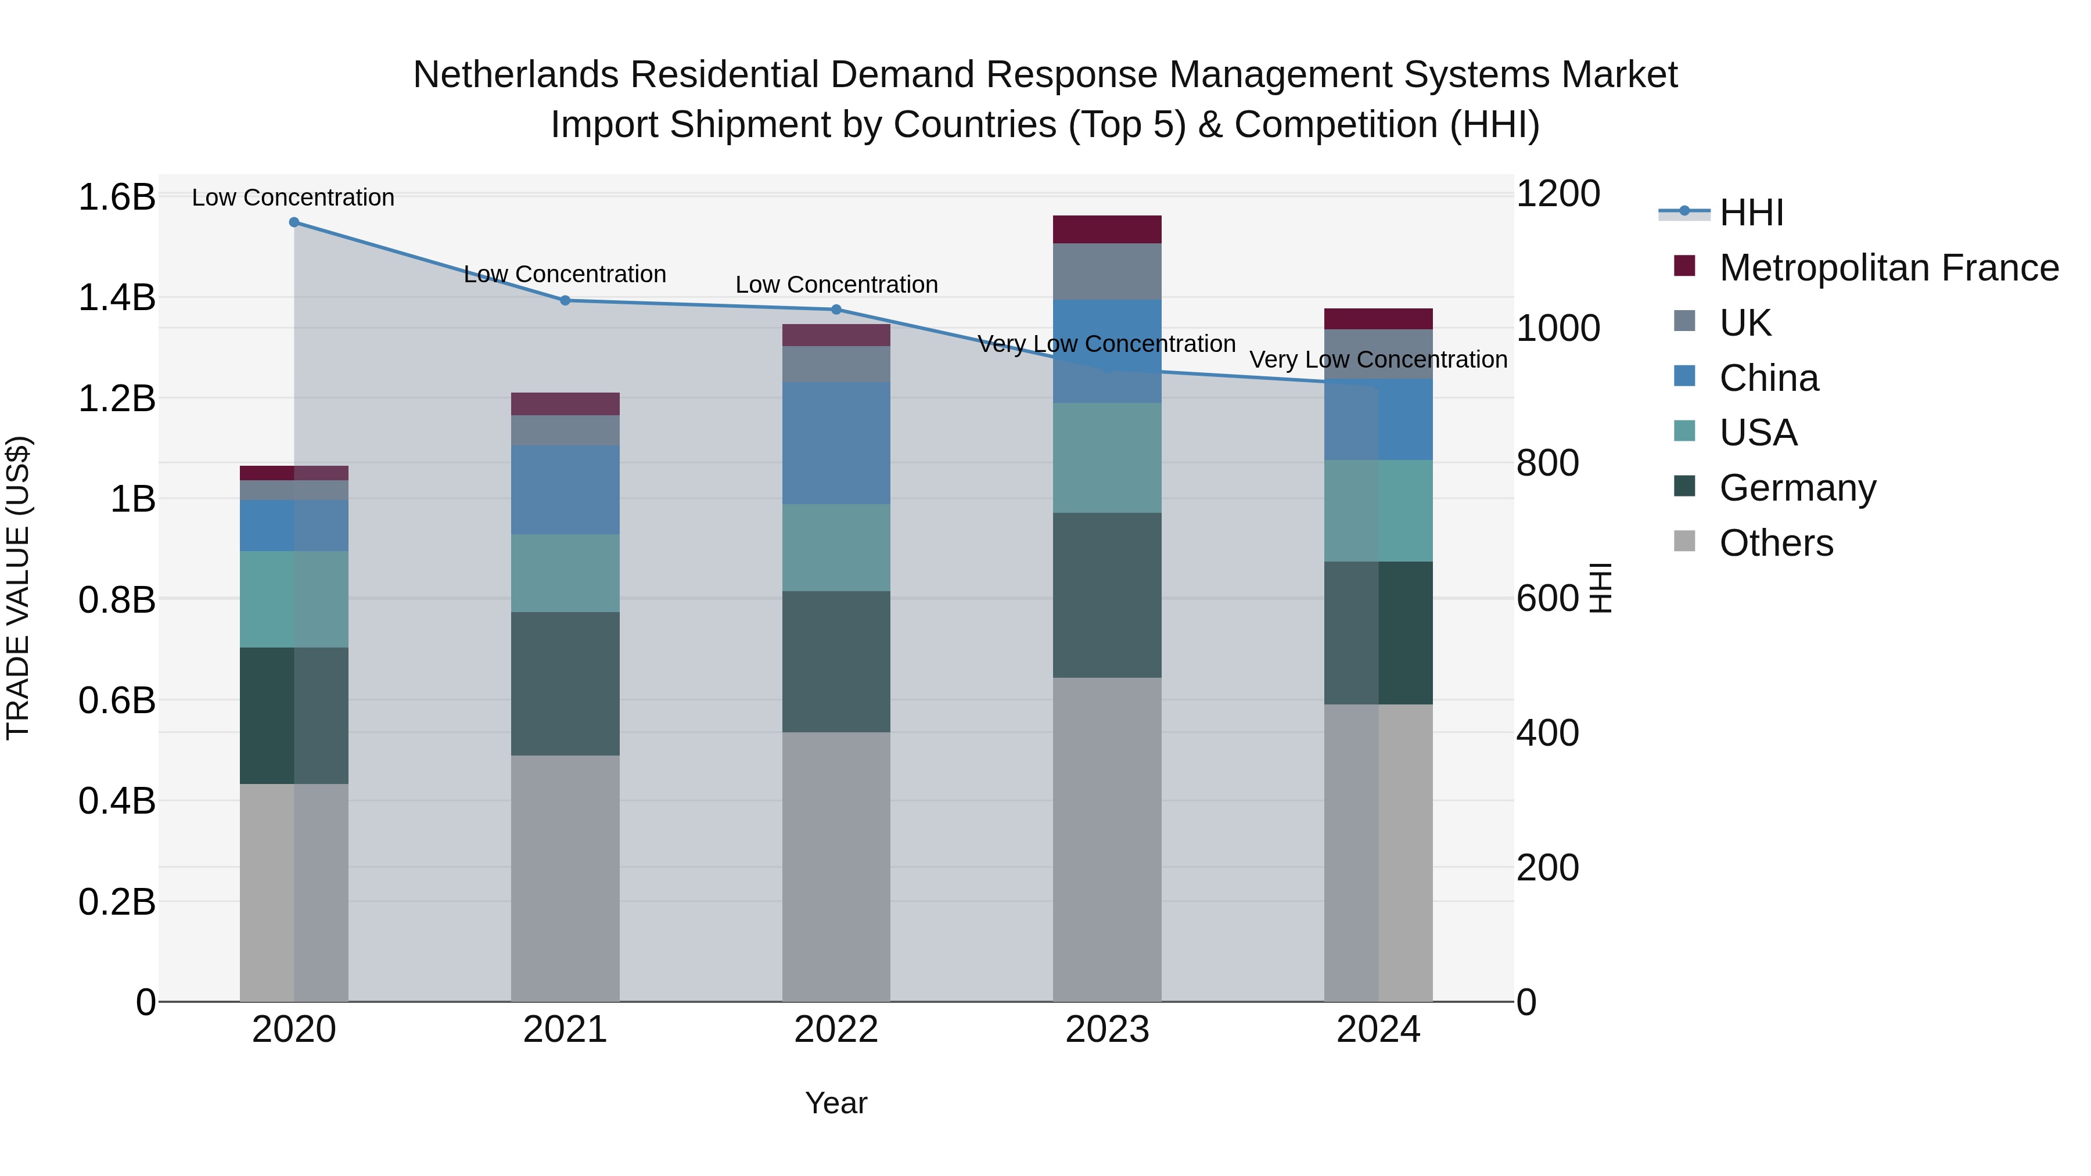Click the 2021 x-axis year label
This screenshot has height=1176, width=2091.
tap(565, 1030)
